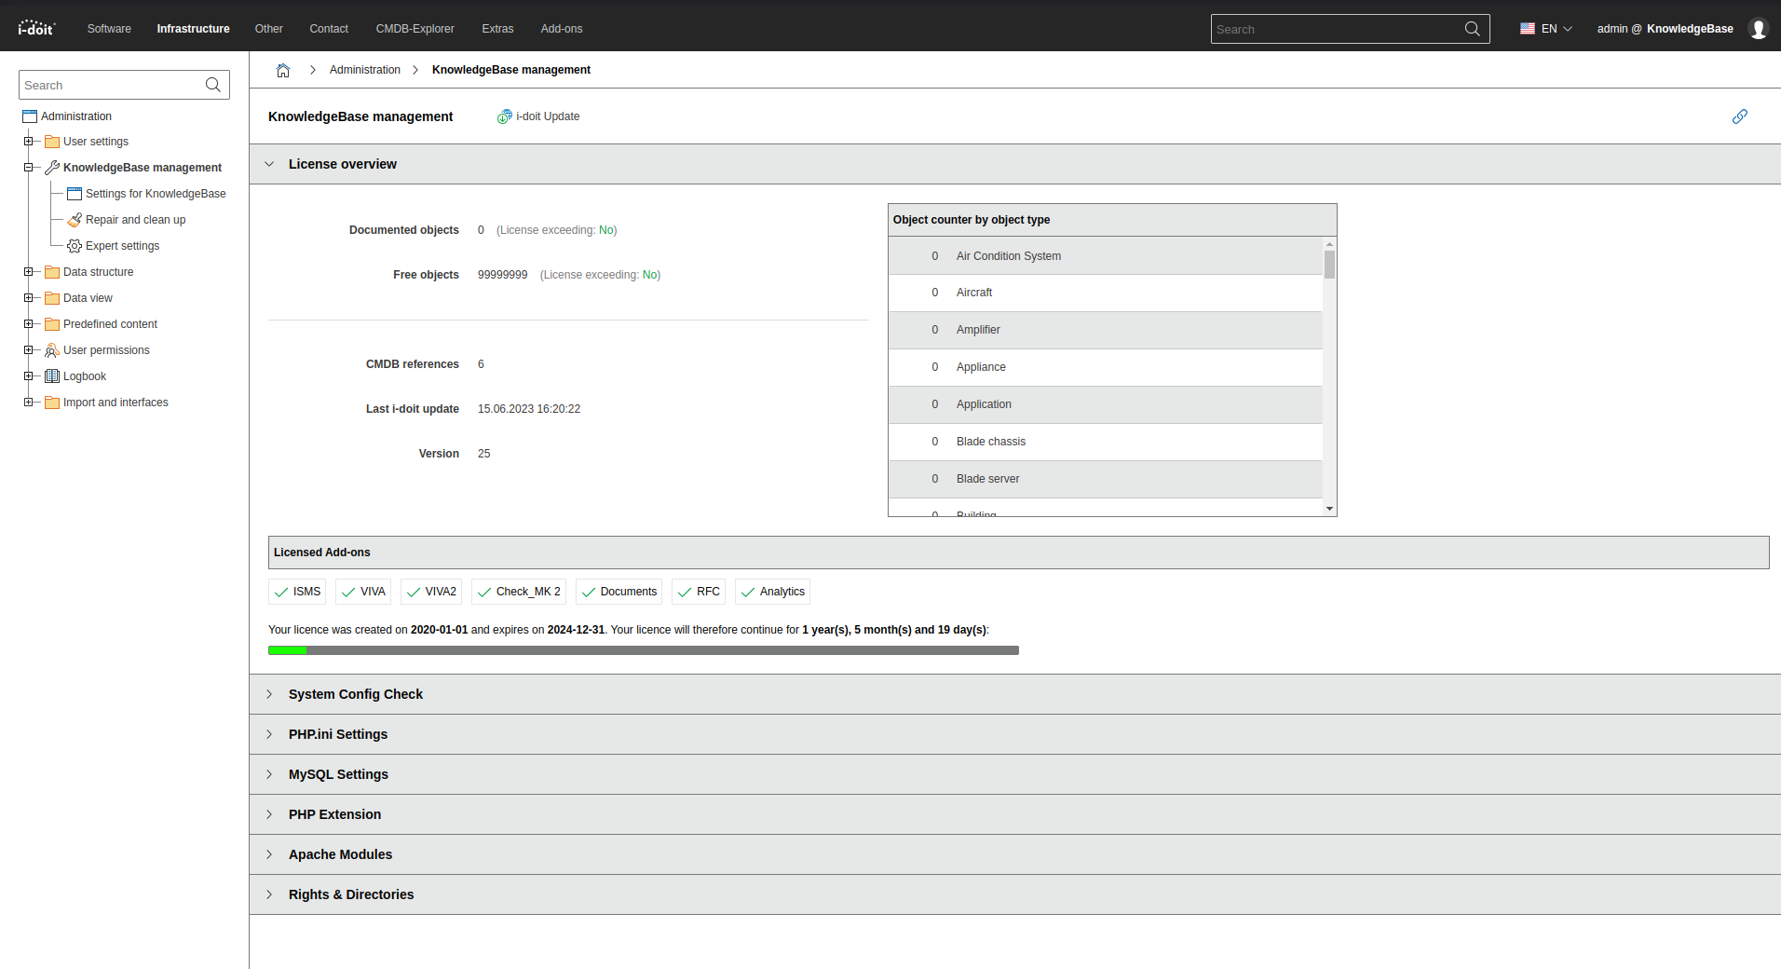1781x969 pixels.
Task: Expand the Logbook tree node
Action: (28, 376)
